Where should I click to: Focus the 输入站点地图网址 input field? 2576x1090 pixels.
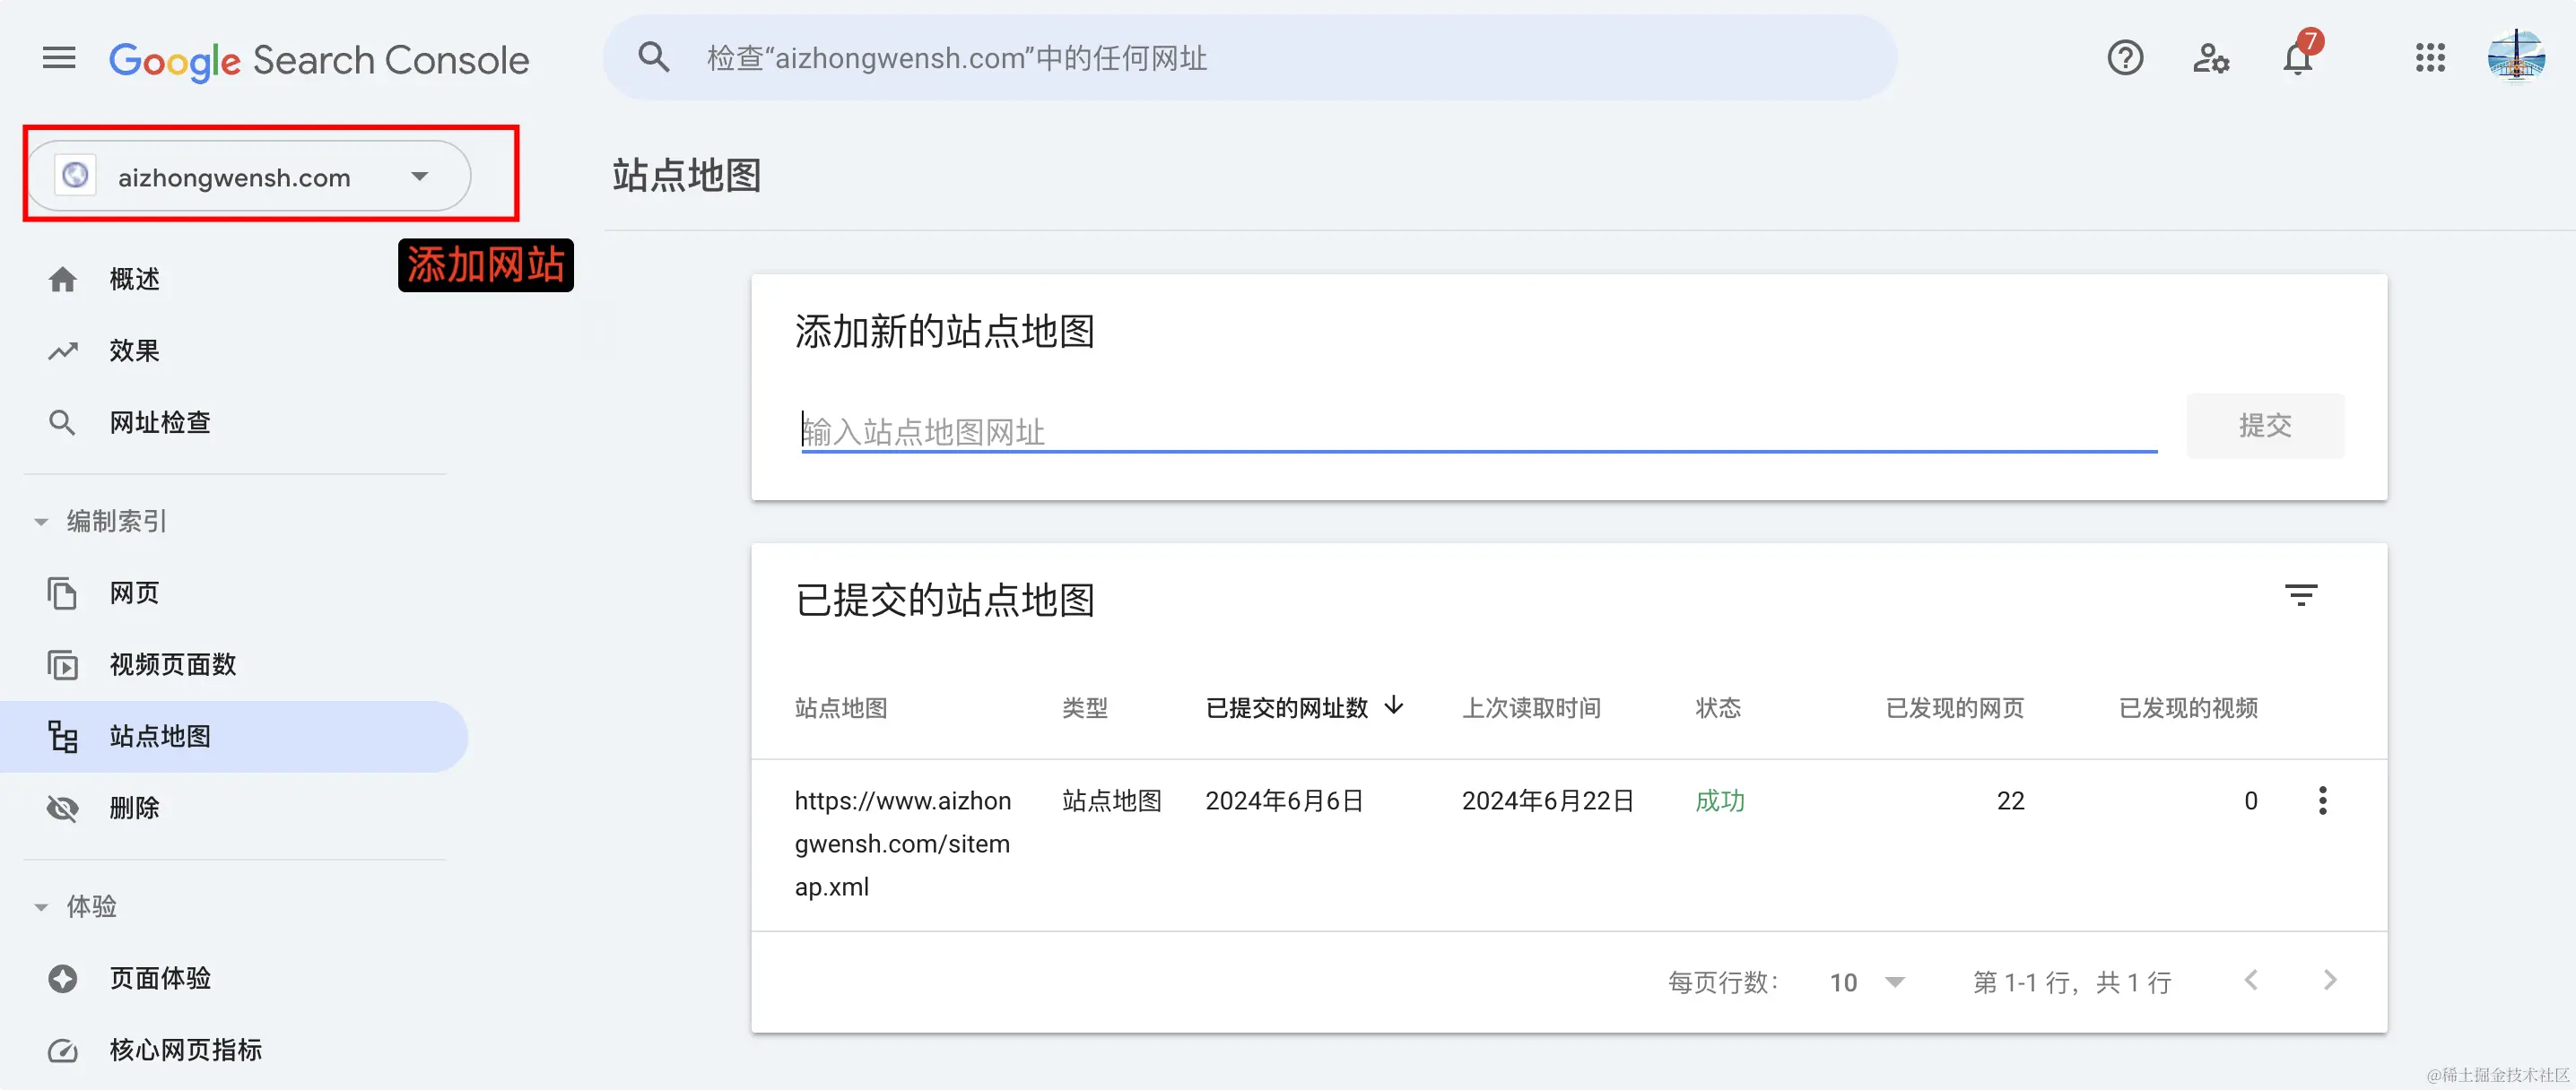pyautogui.click(x=1478, y=431)
